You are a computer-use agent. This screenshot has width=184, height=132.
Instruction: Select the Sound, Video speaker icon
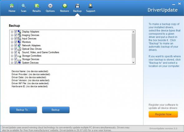pos(19,52)
